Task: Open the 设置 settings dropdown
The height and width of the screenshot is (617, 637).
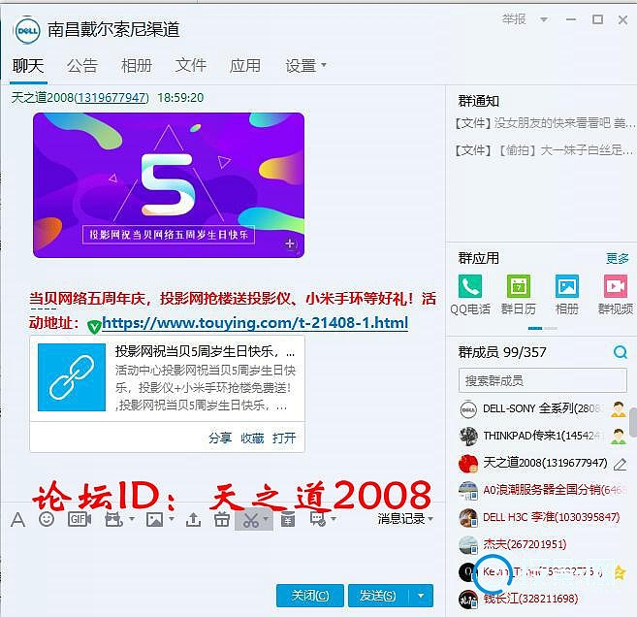Action: coord(305,65)
